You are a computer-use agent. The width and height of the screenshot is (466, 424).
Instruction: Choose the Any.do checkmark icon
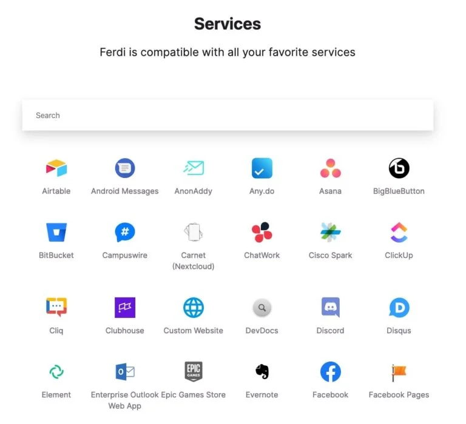[262, 168]
